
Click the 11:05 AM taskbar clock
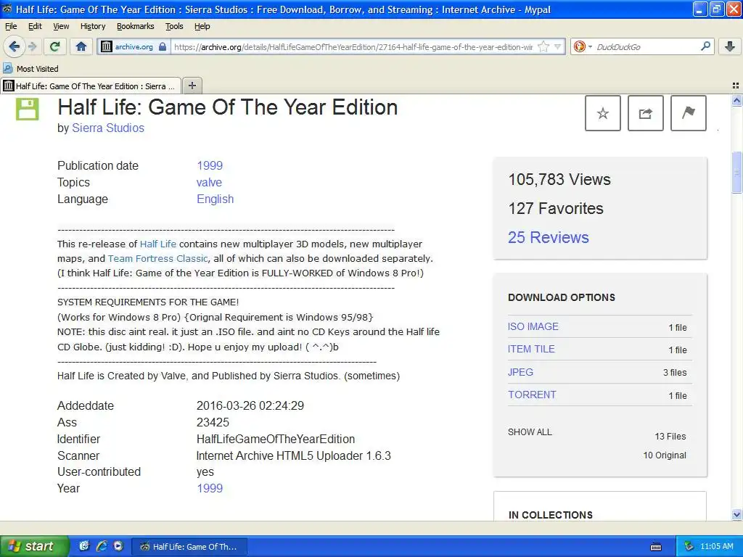tap(716, 546)
